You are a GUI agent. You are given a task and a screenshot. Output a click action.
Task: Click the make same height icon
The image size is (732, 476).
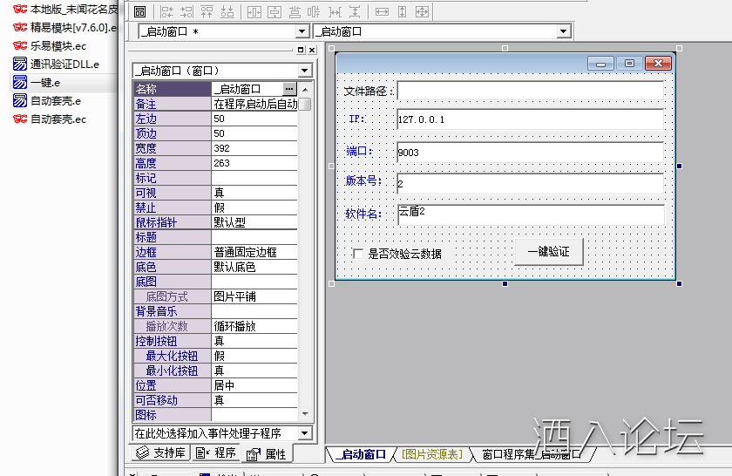coord(402,12)
